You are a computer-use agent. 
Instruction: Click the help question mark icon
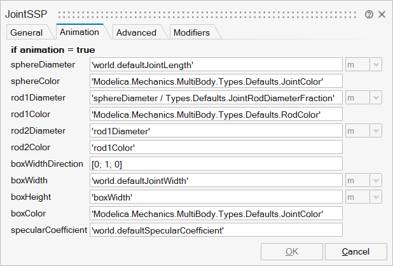click(369, 14)
